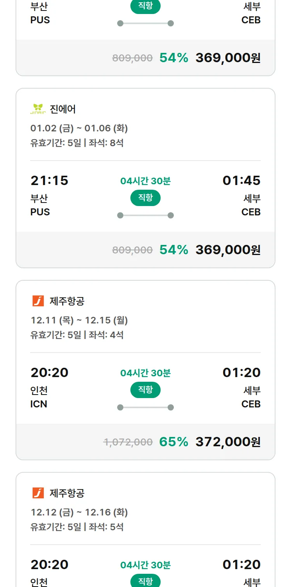Select the 12.11 (목) ~ 12.15 (월) date range

pyautogui.click(x=79, y=320)
